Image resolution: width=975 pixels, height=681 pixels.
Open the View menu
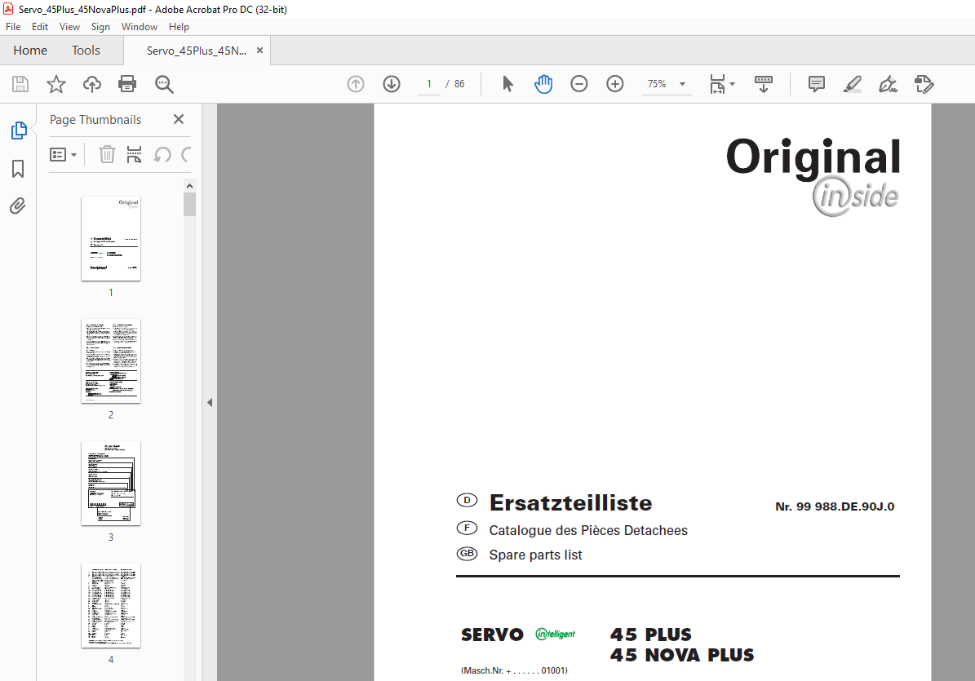tap(69, 27)
